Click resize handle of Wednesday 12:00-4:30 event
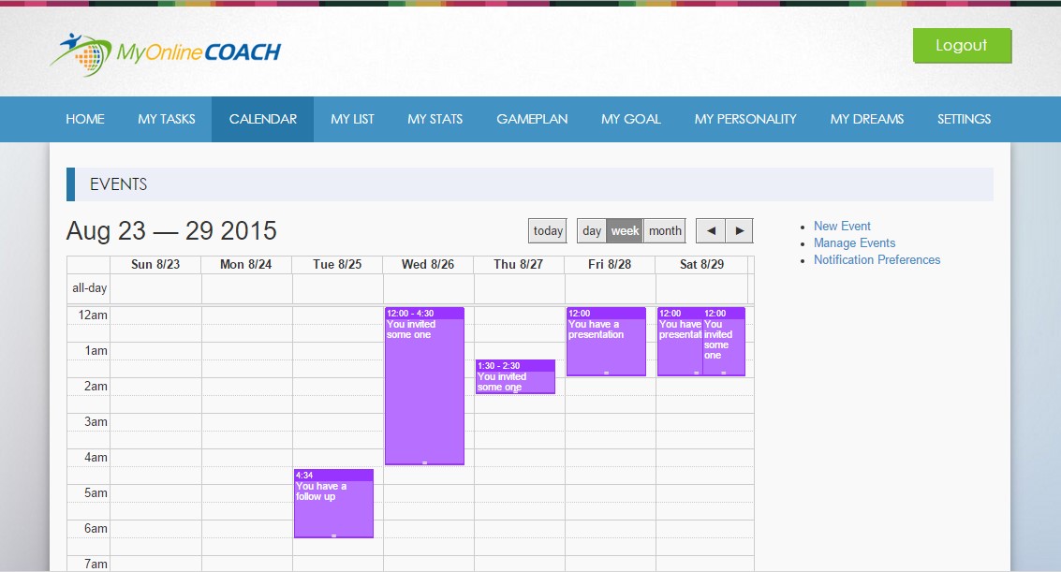 point(424,462)
